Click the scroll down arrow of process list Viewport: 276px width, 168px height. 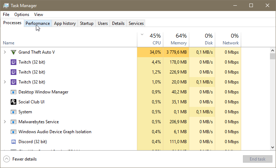click(273, 147)
